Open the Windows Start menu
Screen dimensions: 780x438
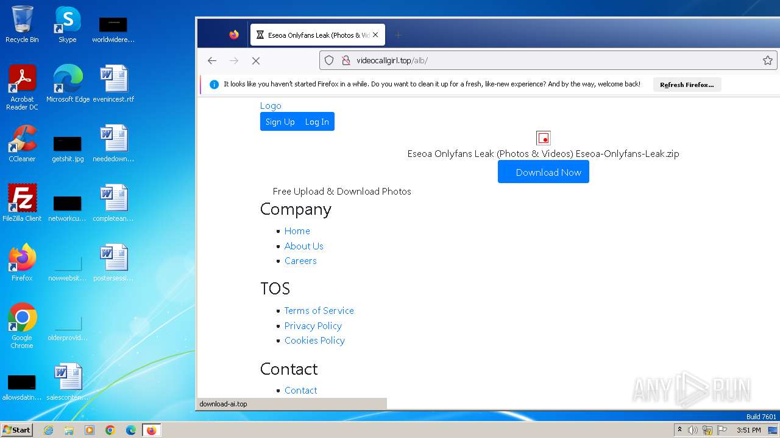pyautogui.click(x=17, y=429)
